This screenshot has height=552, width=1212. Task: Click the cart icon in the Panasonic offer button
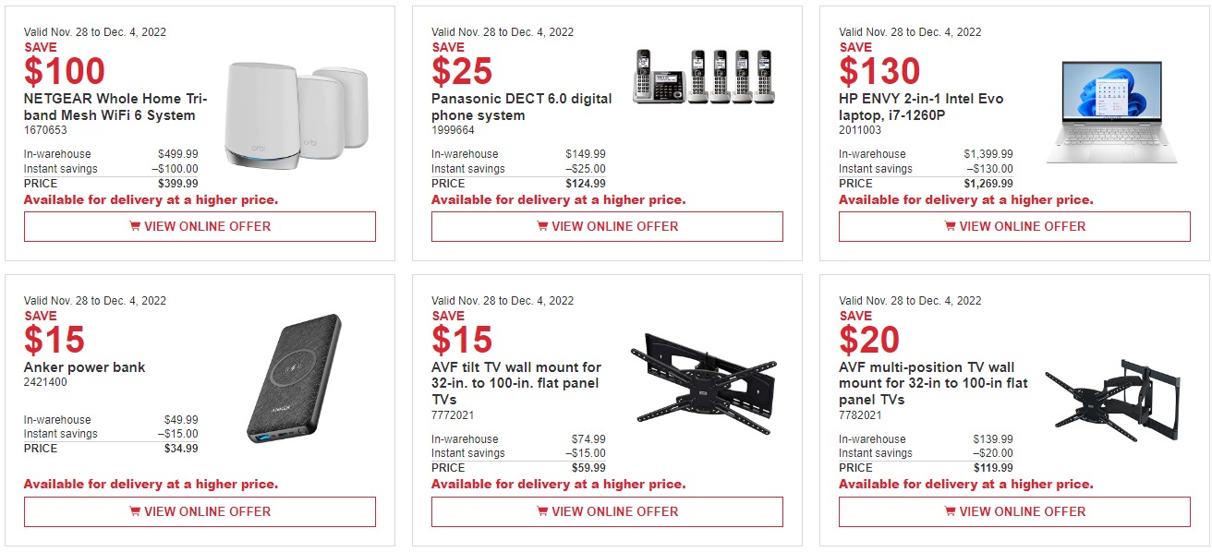point(542,226)
